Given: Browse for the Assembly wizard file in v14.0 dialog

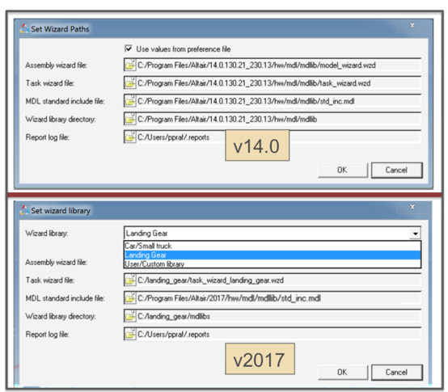Looking at the screenshot, I should pyautogui.click(x=130, y=65).
